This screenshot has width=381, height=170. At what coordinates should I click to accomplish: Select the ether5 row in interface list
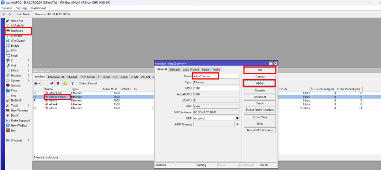(x=51, y=108)
